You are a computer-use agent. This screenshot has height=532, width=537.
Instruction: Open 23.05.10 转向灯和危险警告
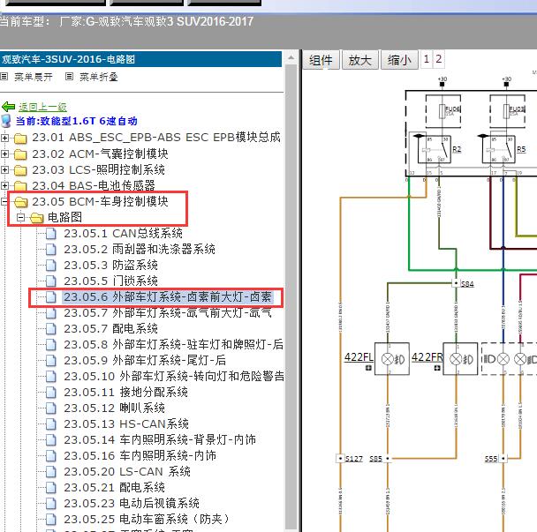pyautogui.click(x=174, y=377)
